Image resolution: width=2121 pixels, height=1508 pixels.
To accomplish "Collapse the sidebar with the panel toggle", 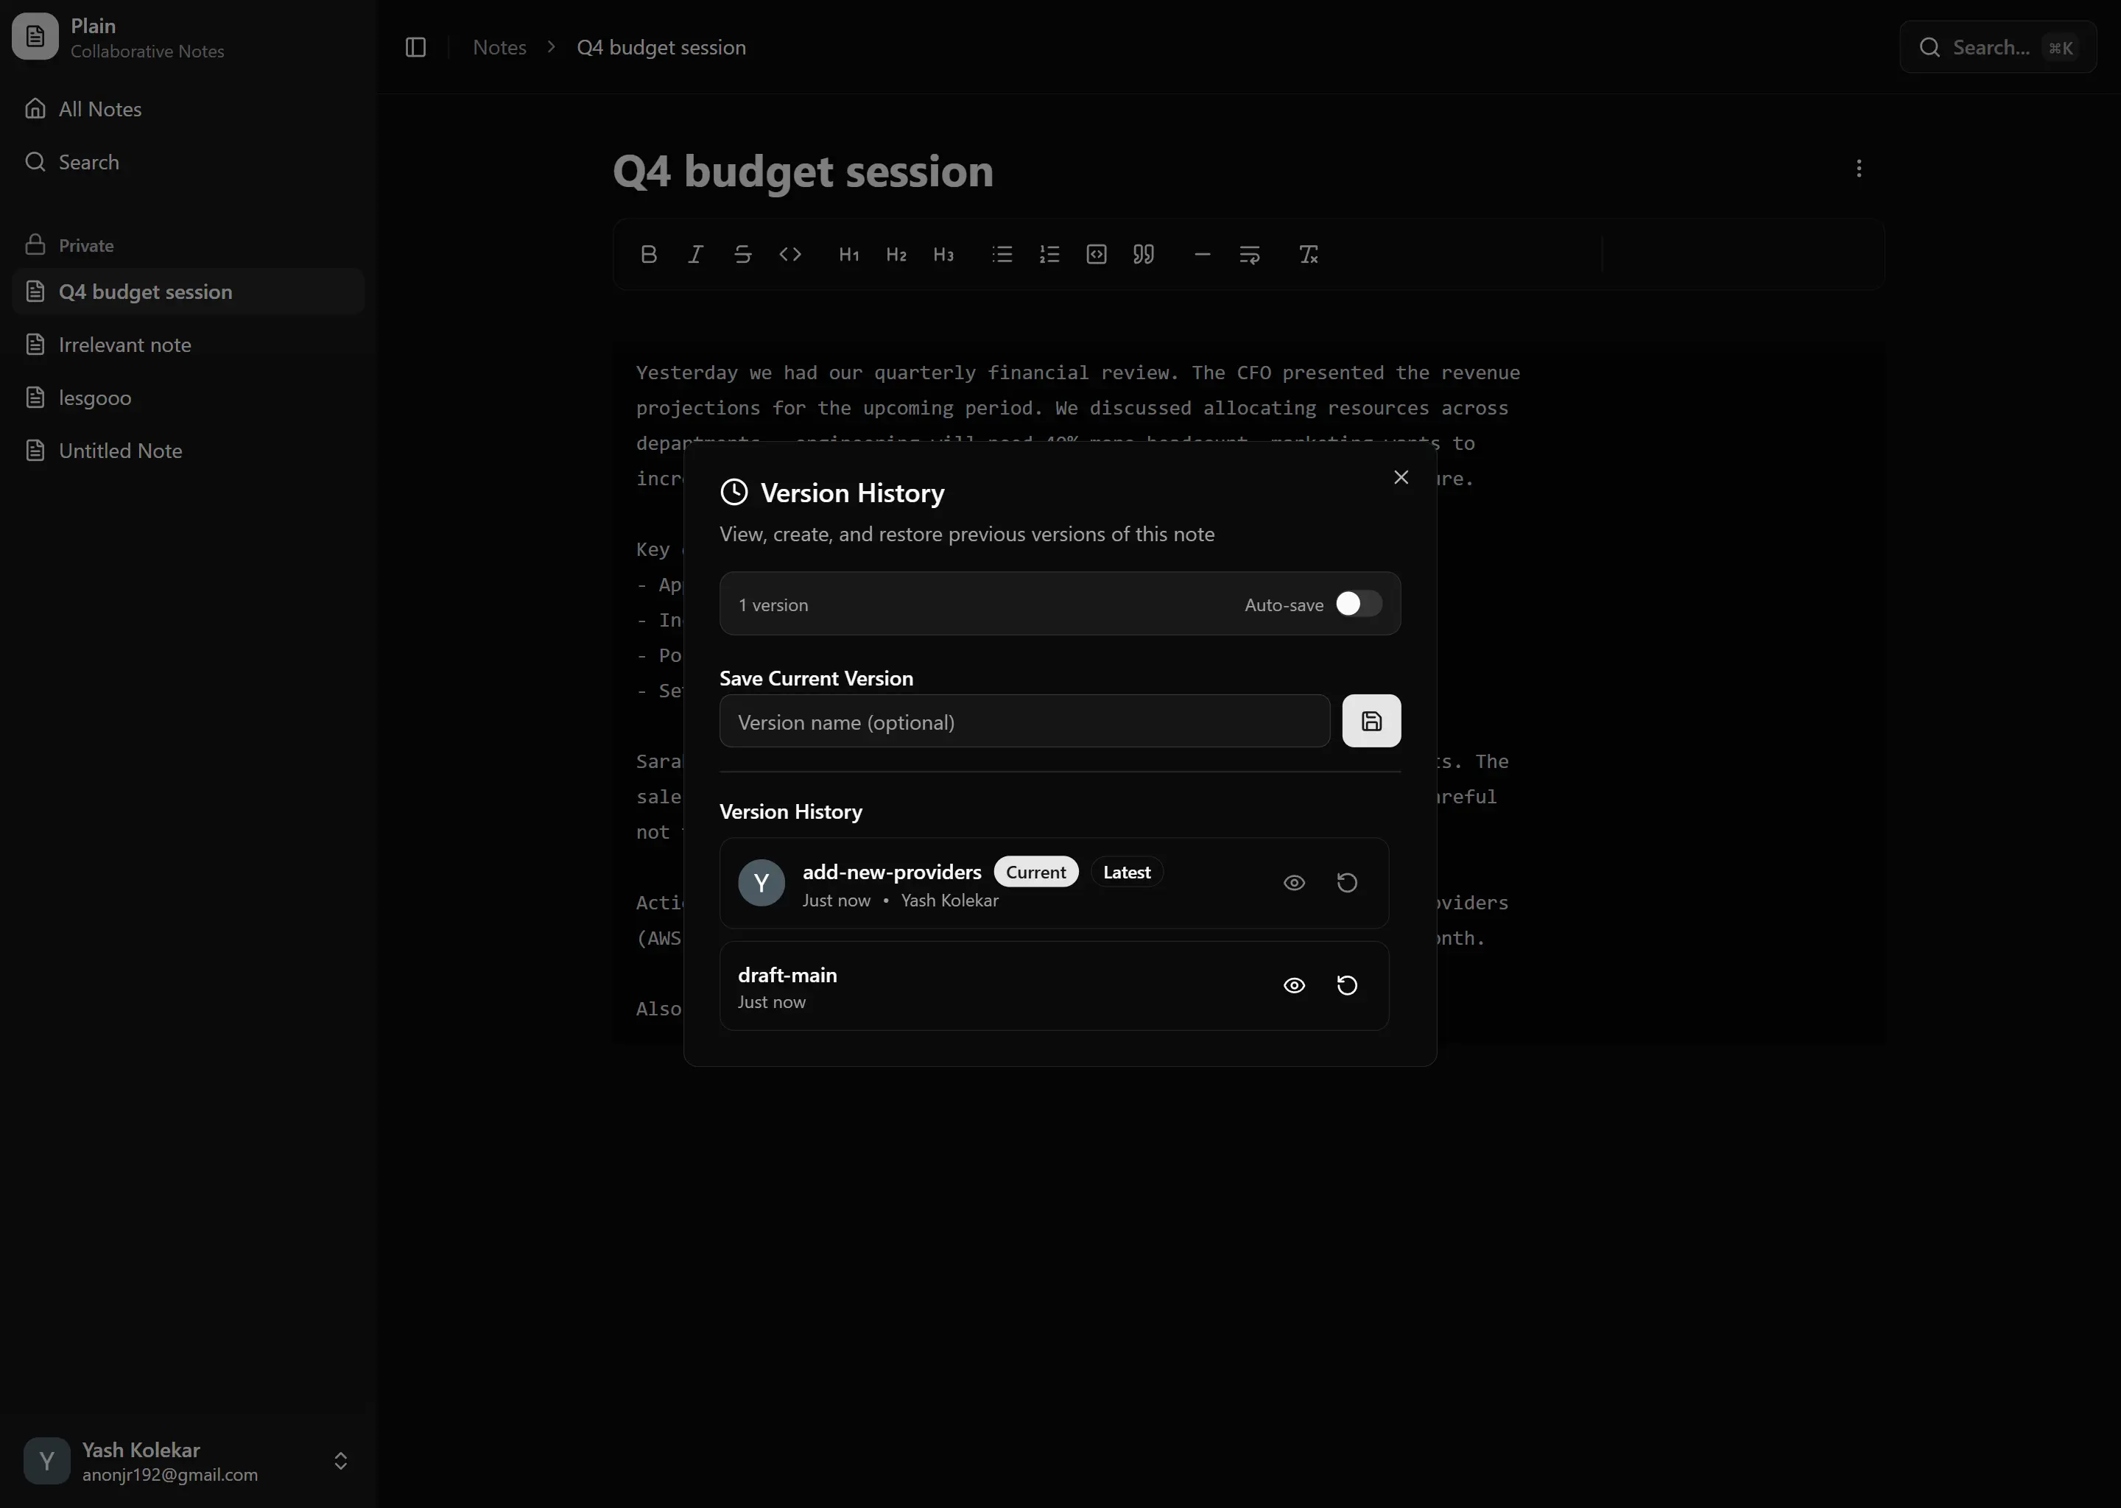I will [415, 47].
